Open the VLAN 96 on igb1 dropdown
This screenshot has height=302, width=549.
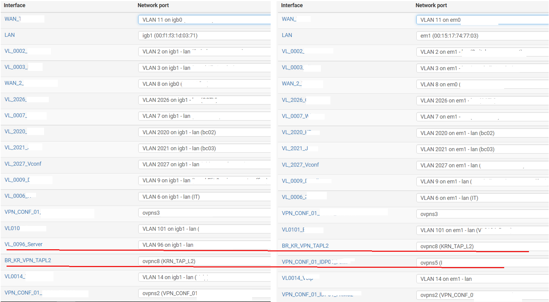pos(204,245)
